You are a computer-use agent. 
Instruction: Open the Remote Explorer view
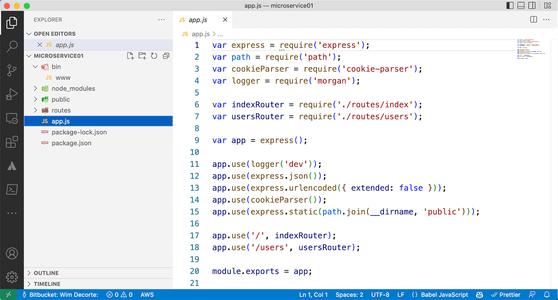(x=12, y=118)
